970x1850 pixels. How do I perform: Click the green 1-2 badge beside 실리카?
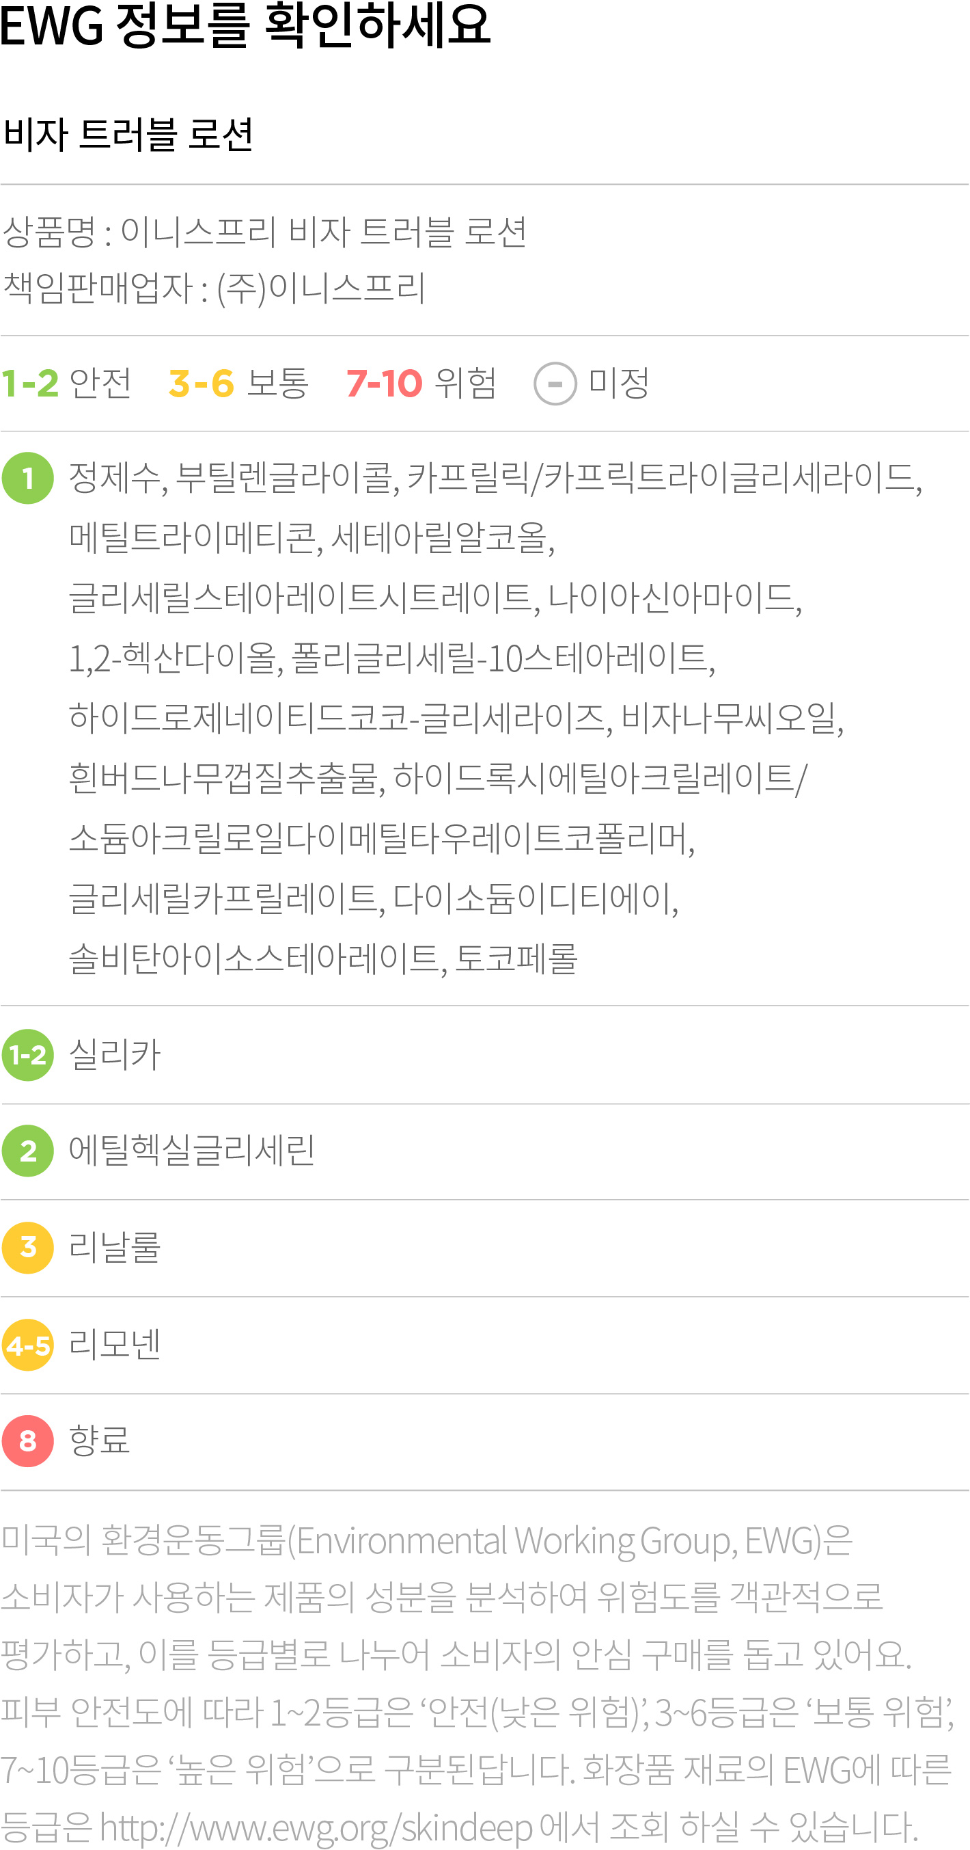tap(28, 1055)
